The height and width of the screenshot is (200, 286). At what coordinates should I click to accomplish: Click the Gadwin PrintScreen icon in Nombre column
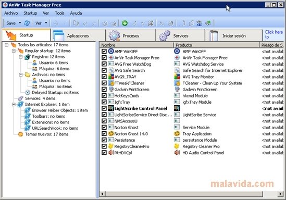point(111,90)
